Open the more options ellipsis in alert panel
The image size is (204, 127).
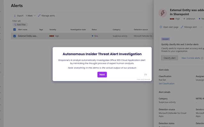tap(201, 27)
